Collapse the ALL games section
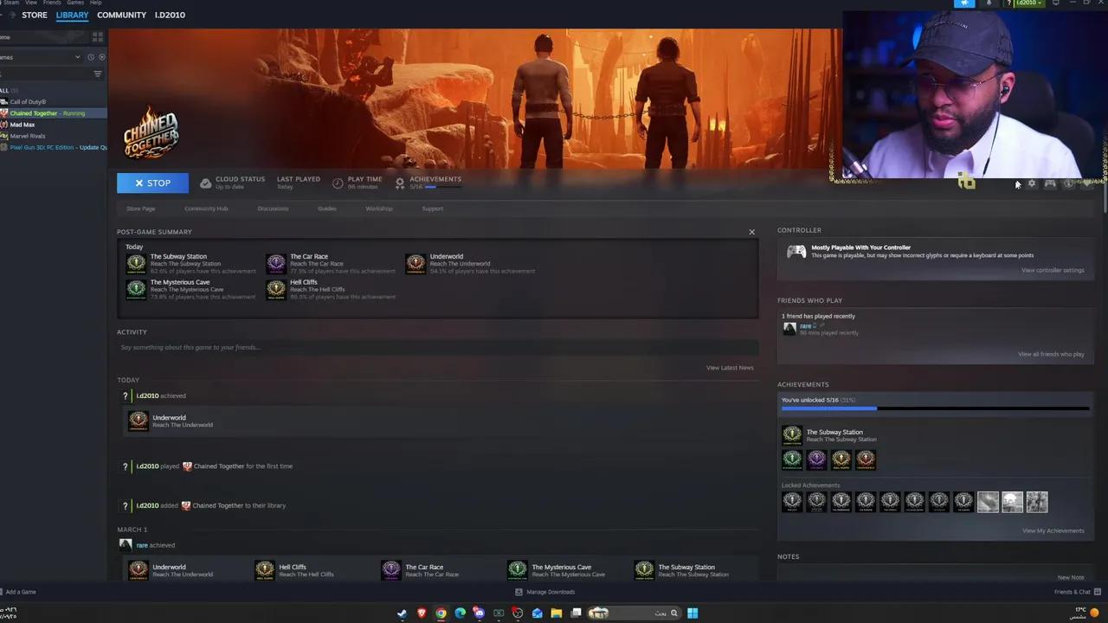Screen dimensions: 1108x623 pyautogui.click(x=7, y=90)
